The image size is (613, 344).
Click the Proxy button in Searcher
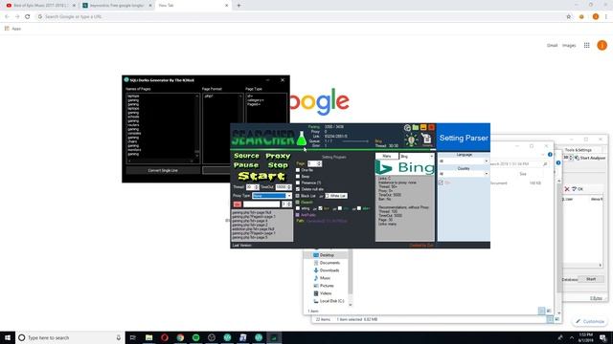click(278, 156)
